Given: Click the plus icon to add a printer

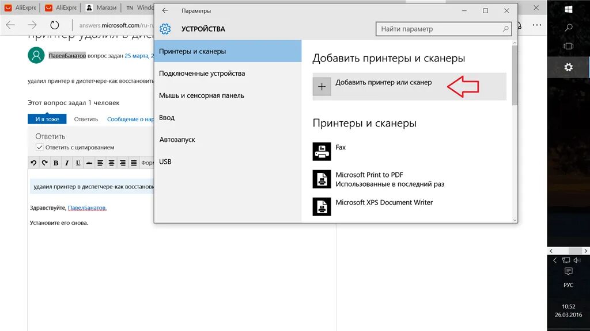Looking at the screenshot, I should (x=322, y=87).
